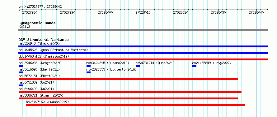
Task: Open the nsv4045603 (gnomADStructuralVariants) label
Action: [x=53, y=50]
